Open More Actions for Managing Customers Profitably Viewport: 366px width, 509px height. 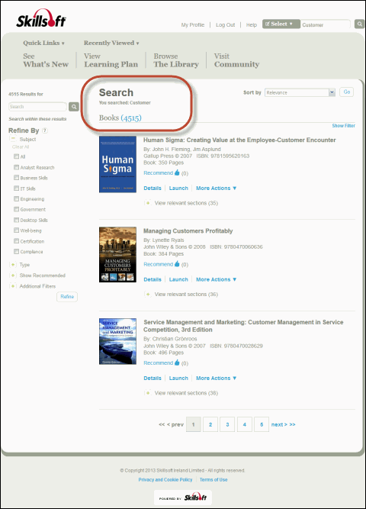click(x=216, y=279)
